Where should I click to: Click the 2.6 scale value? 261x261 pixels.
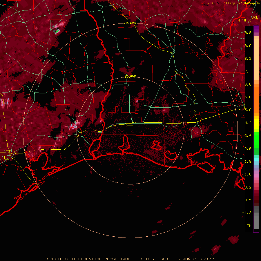point(248,149)
